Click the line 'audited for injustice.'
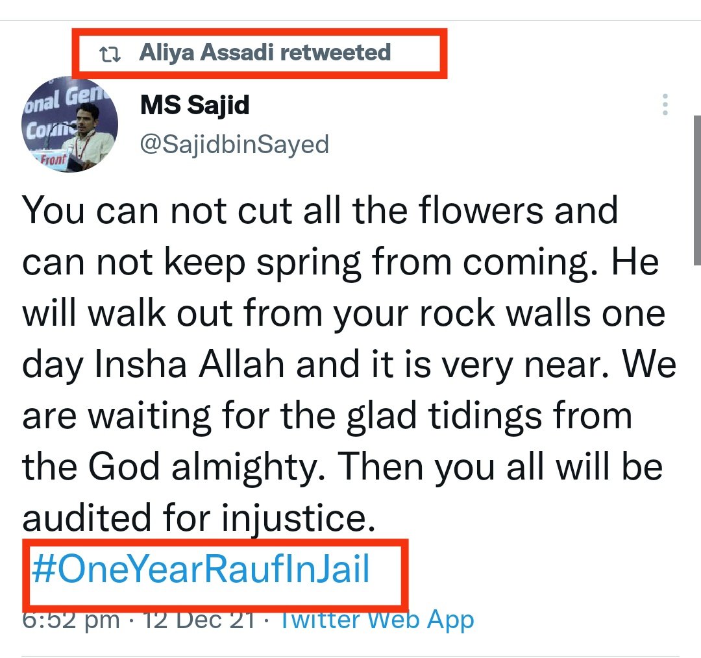This screenshot has height=658, width=701. click(x=198, y=517)
